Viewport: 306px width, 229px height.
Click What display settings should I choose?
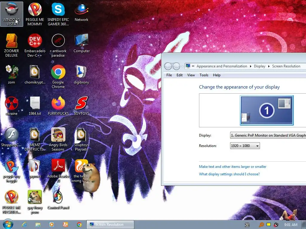point(229,174)
